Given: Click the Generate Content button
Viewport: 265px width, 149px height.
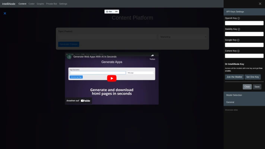Looking at the screenshot, I should (x=69, y=44).
